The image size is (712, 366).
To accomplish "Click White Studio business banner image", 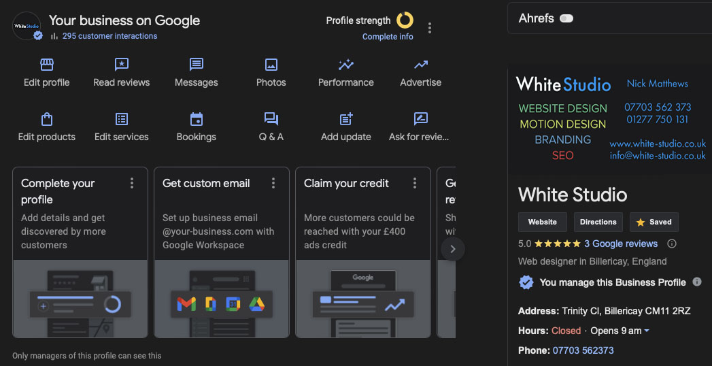I will (609, 120).
